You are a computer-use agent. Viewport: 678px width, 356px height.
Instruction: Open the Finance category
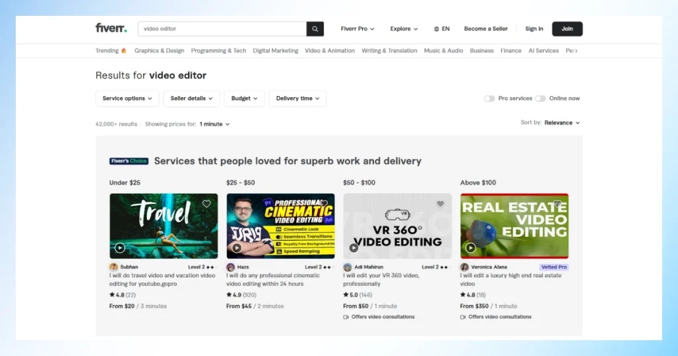coord(510,50)
